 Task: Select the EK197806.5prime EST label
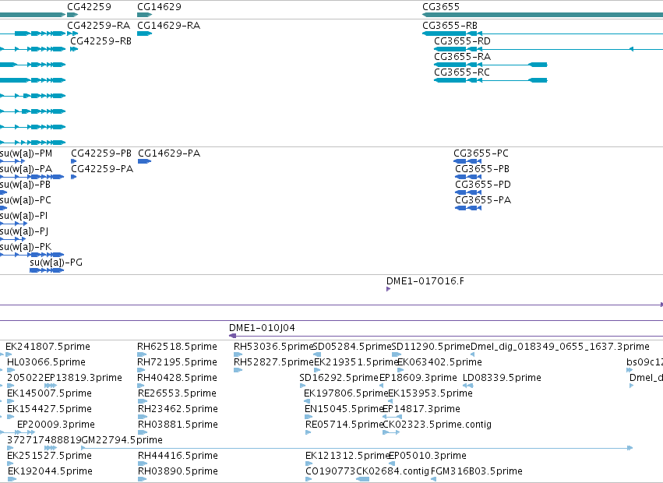(346, 393)
